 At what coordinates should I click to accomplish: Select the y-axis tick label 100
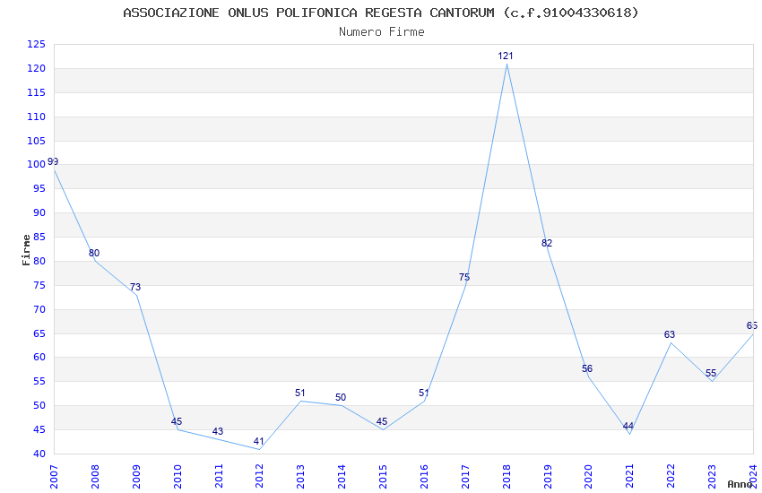(x=36, y=165)
